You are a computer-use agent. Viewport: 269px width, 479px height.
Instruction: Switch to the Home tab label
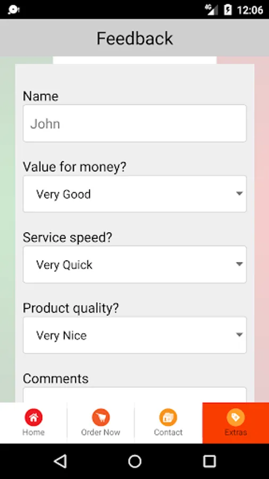pyautogui.click(x=33, y=432)
